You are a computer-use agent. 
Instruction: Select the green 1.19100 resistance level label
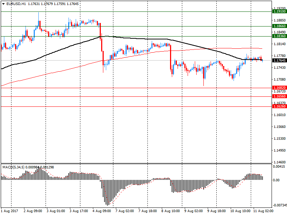(279, 11)
